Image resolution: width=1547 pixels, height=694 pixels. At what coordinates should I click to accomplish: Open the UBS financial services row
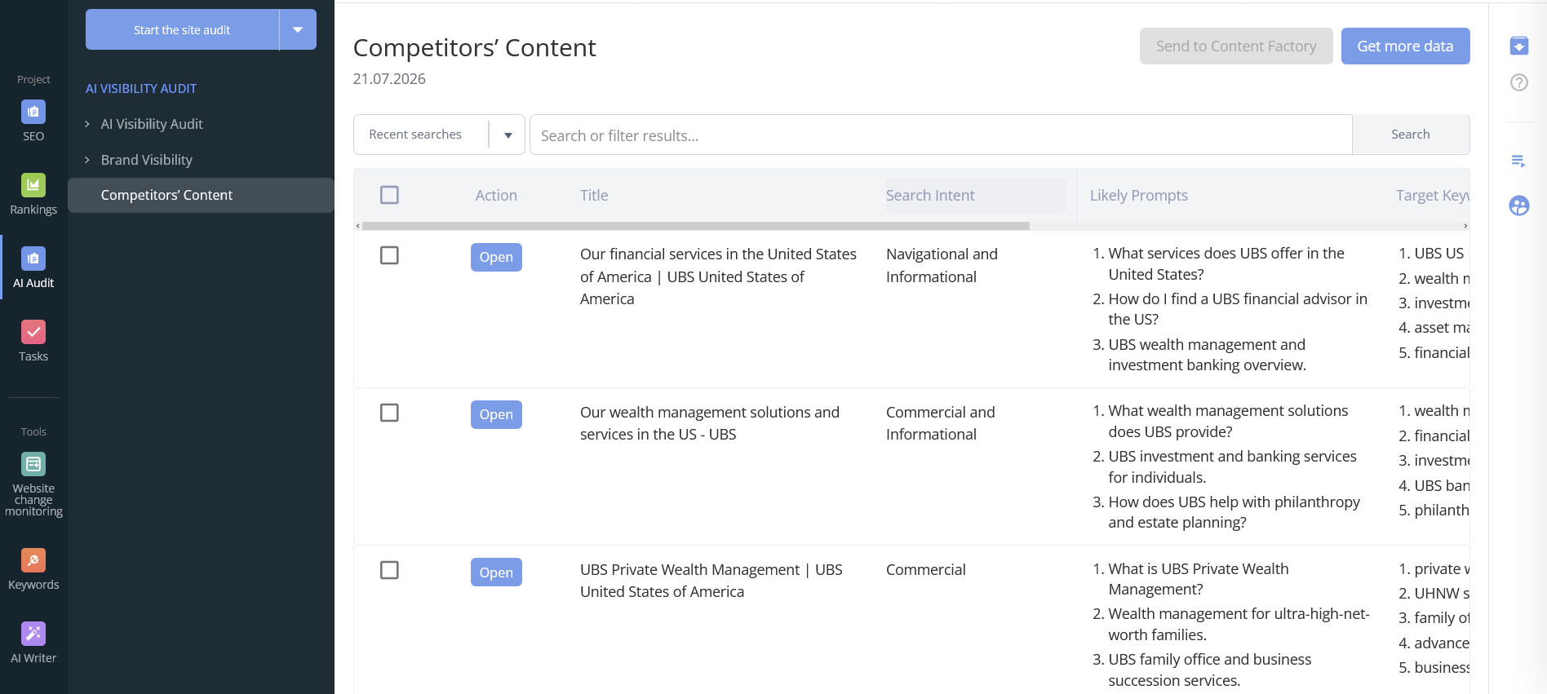496,257
